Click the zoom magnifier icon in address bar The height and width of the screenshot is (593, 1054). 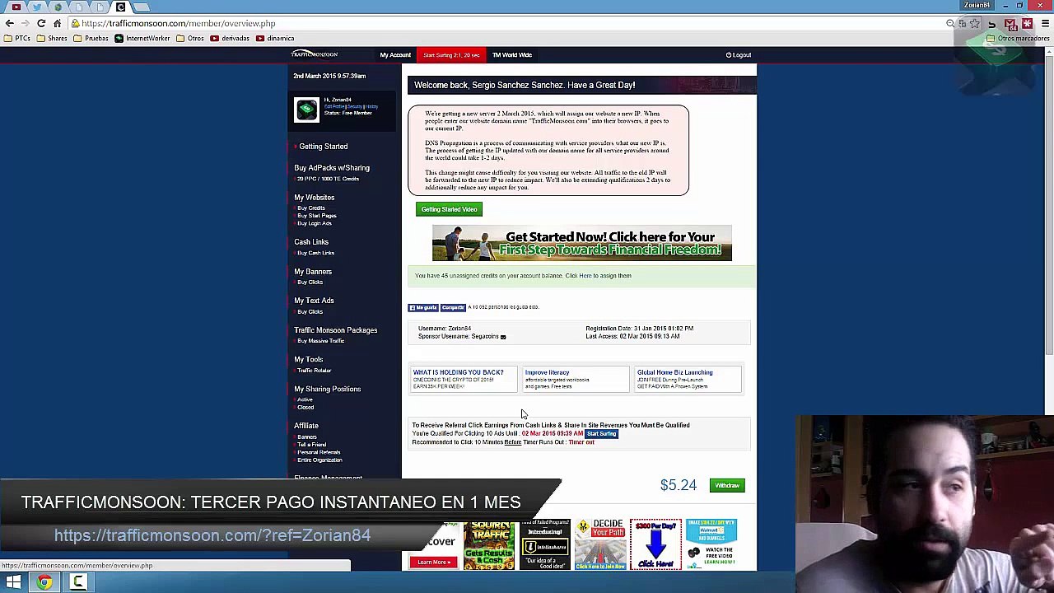point(950,23)
